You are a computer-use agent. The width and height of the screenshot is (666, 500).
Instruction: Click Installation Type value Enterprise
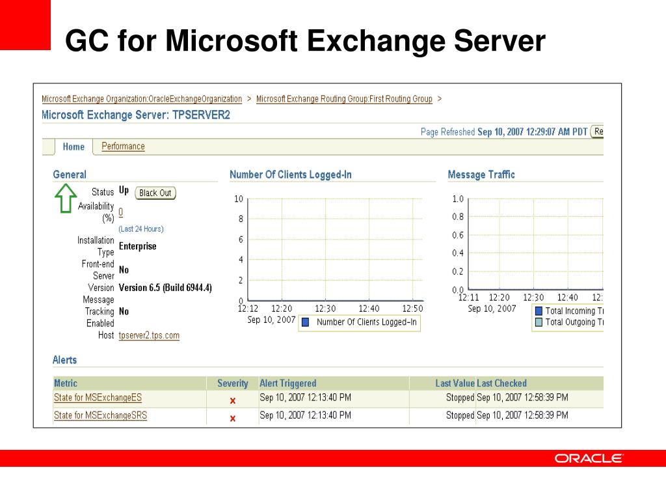(138, 246)
